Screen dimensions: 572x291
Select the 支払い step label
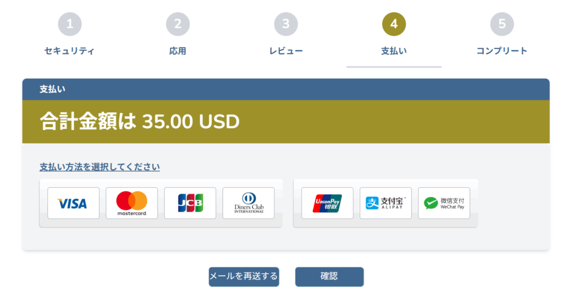[x=394, y=51]
